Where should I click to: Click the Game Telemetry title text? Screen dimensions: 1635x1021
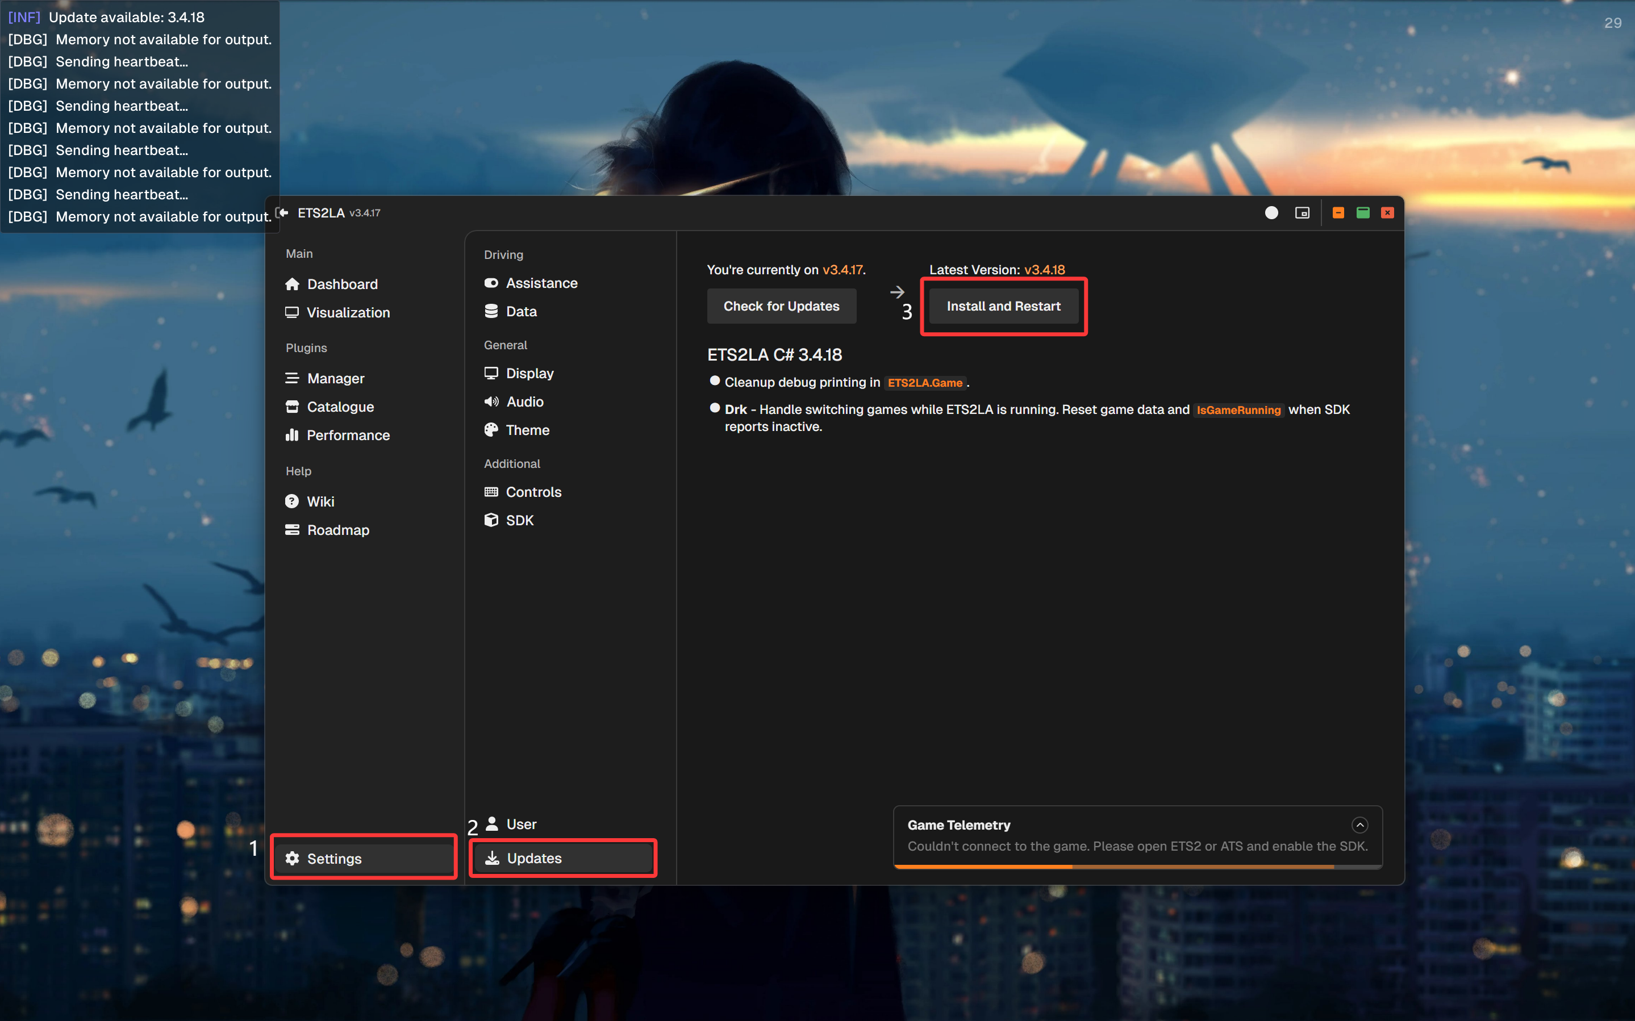958,825
